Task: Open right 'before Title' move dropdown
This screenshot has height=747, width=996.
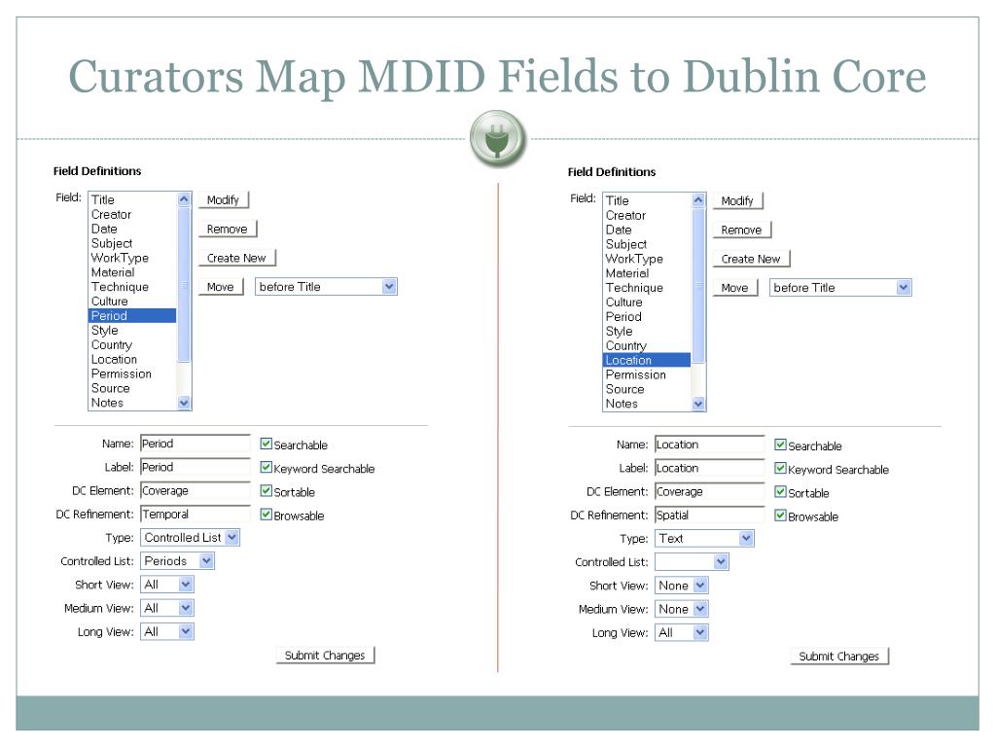Action: [840, 288]
